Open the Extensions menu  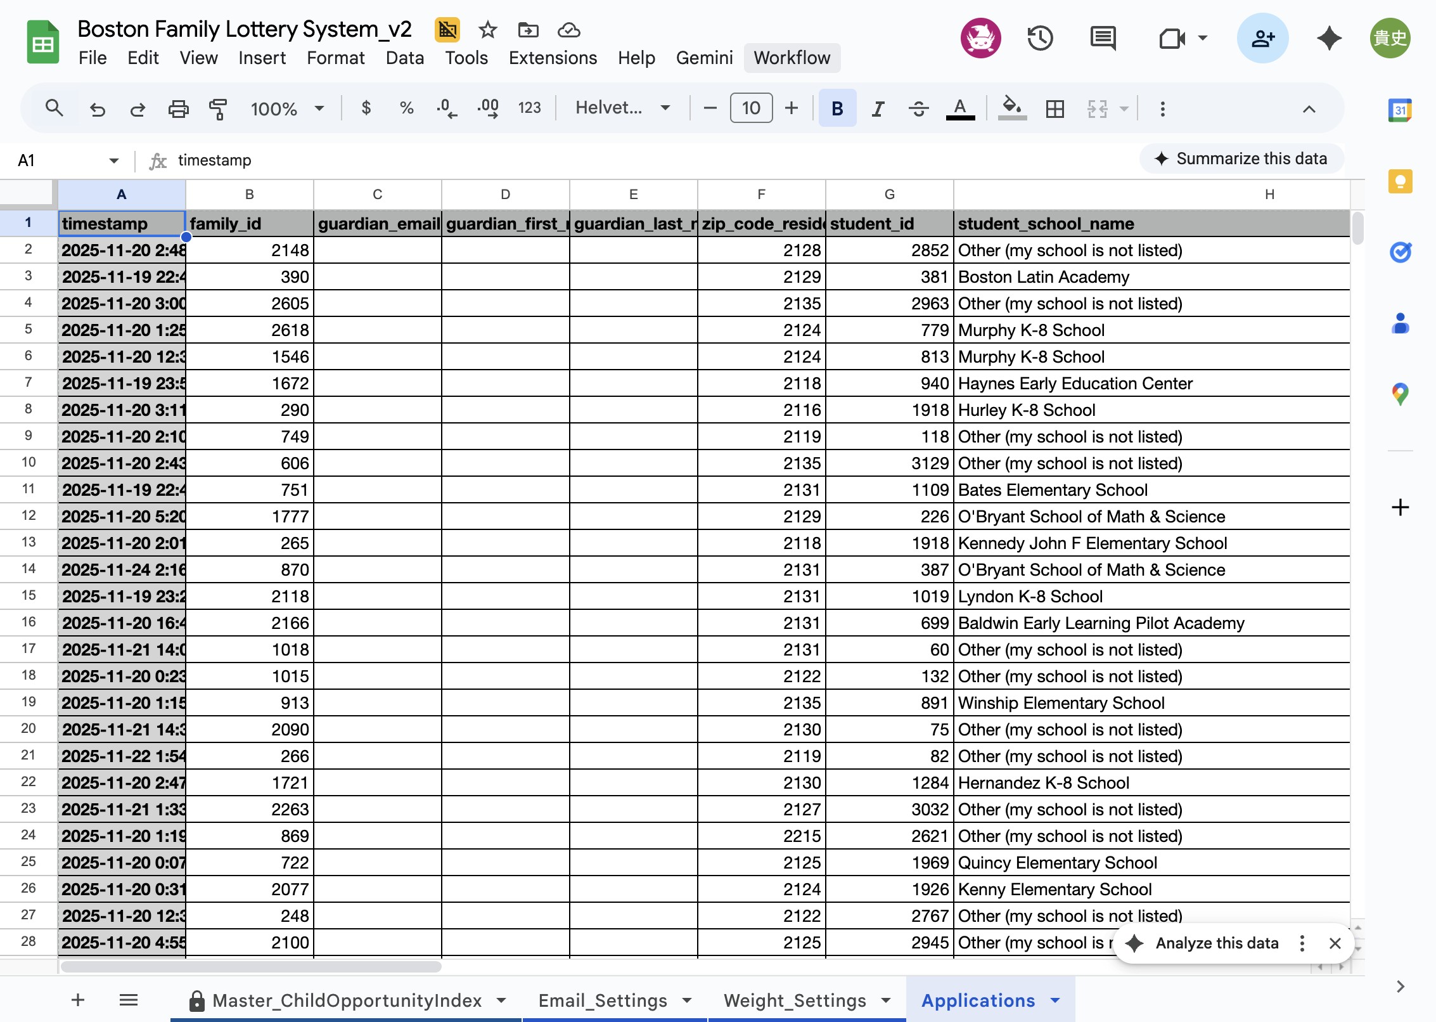point(553,58)
